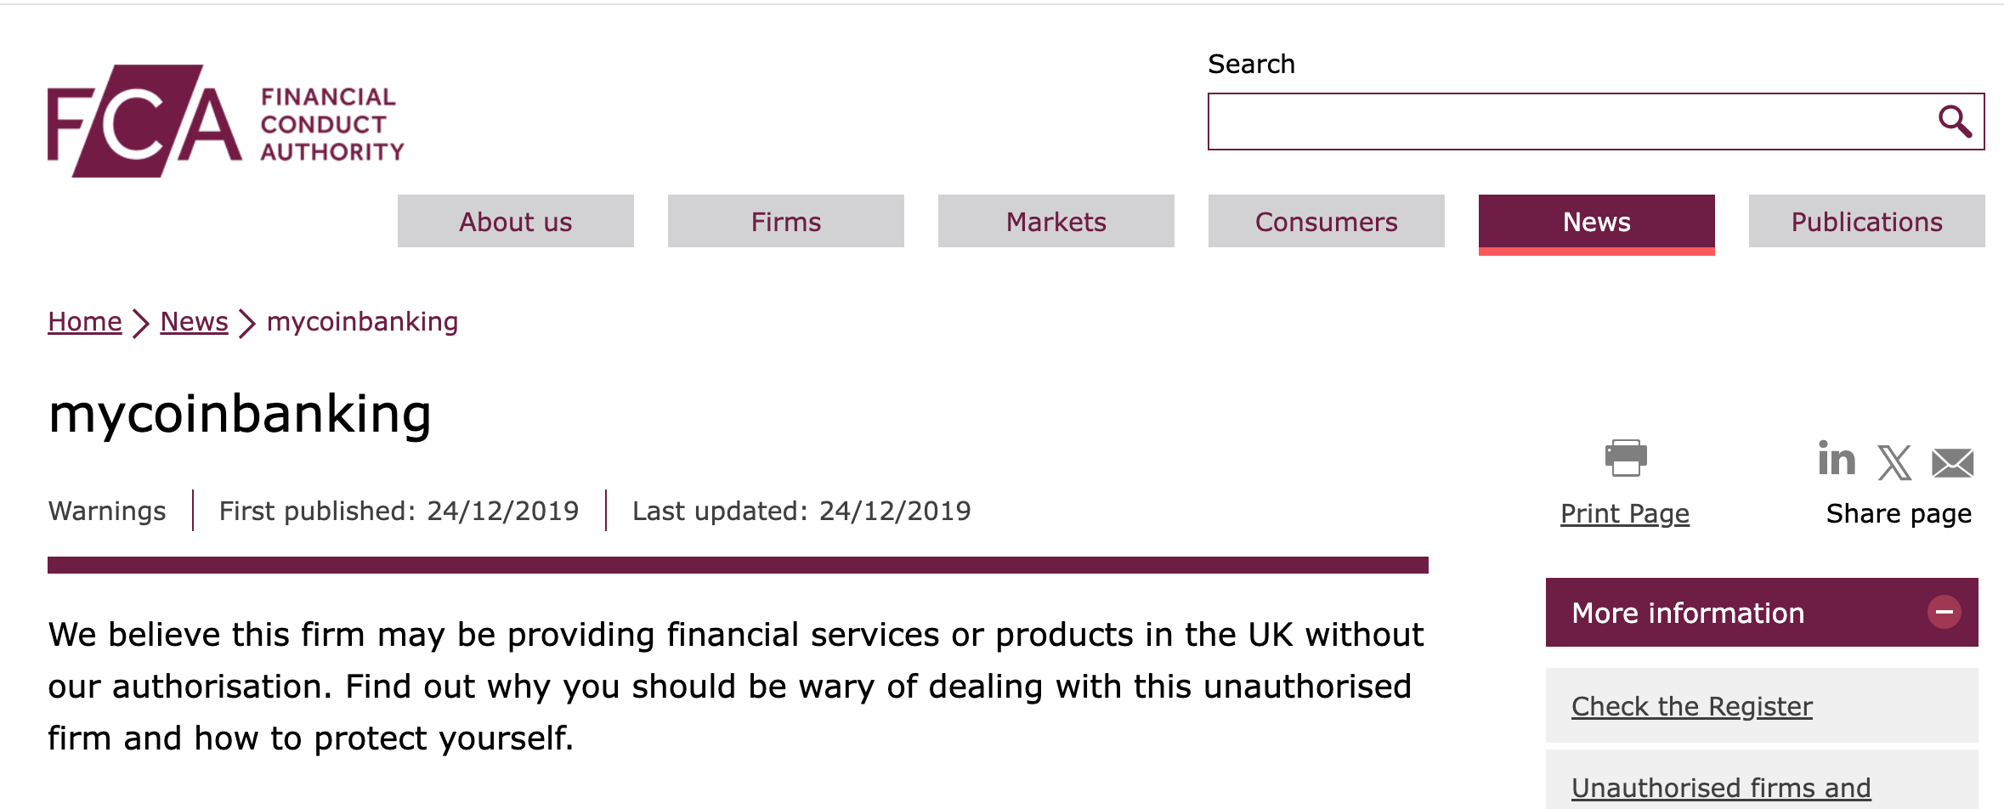Collapse the More information panel

[x=1944, y=612]
